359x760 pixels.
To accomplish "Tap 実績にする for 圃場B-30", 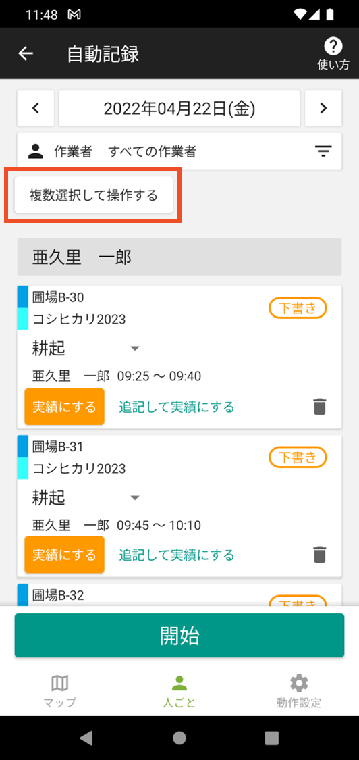I will point(64,407).
